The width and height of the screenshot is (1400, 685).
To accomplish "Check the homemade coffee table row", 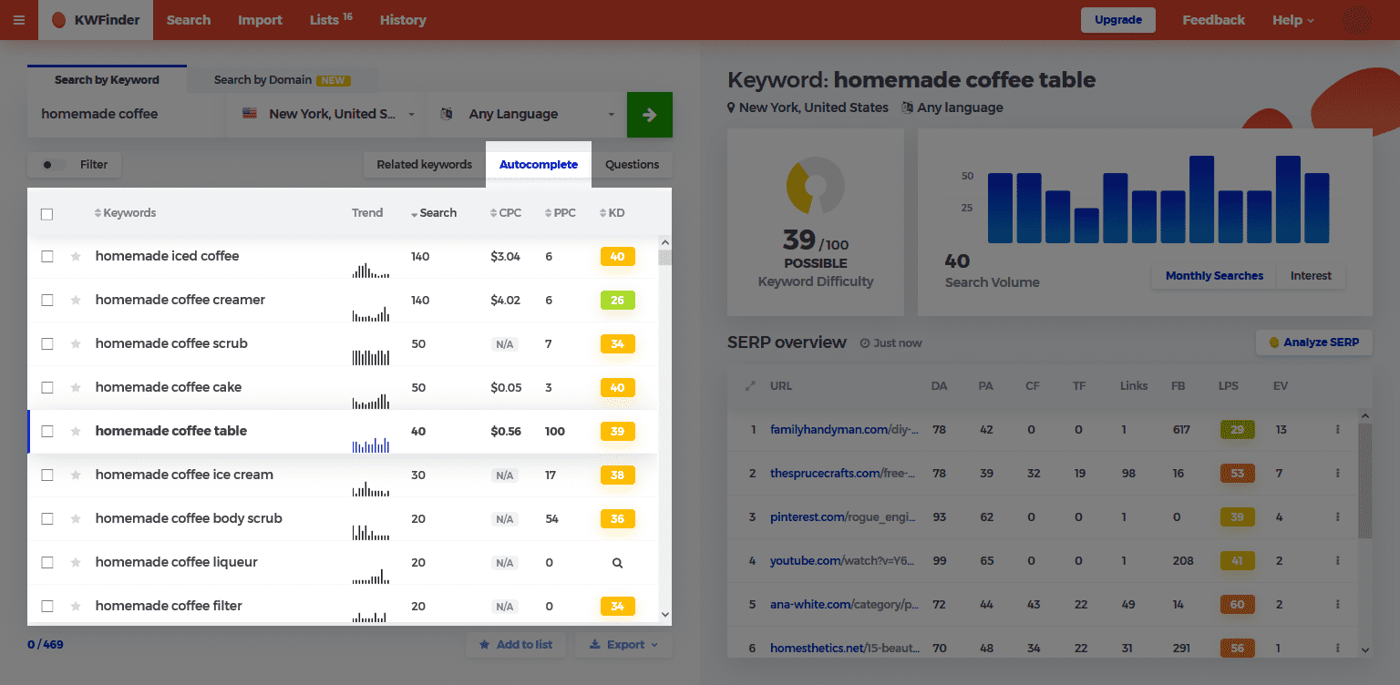I will coord(47,432).
